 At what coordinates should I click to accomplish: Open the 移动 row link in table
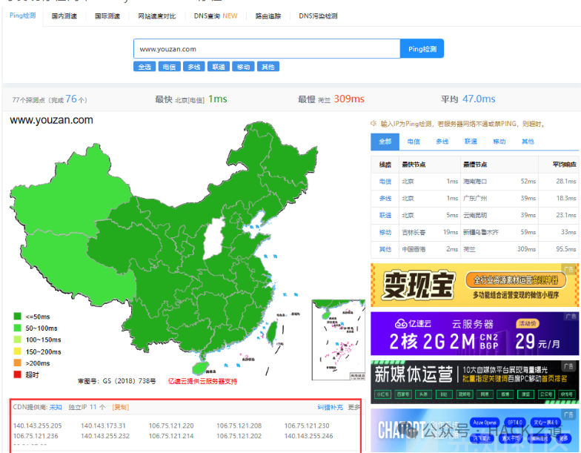[x=385, y=232]
